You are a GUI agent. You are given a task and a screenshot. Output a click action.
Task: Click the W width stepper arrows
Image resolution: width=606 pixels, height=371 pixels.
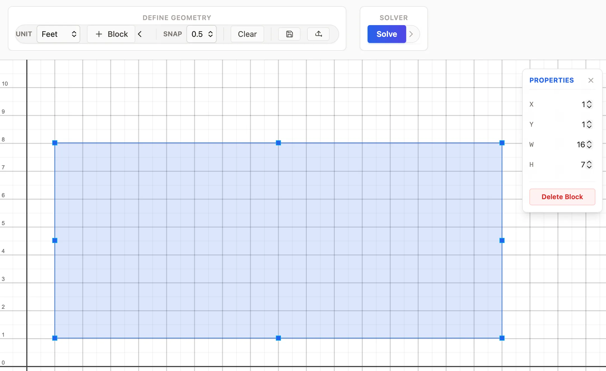pos(589,144)
